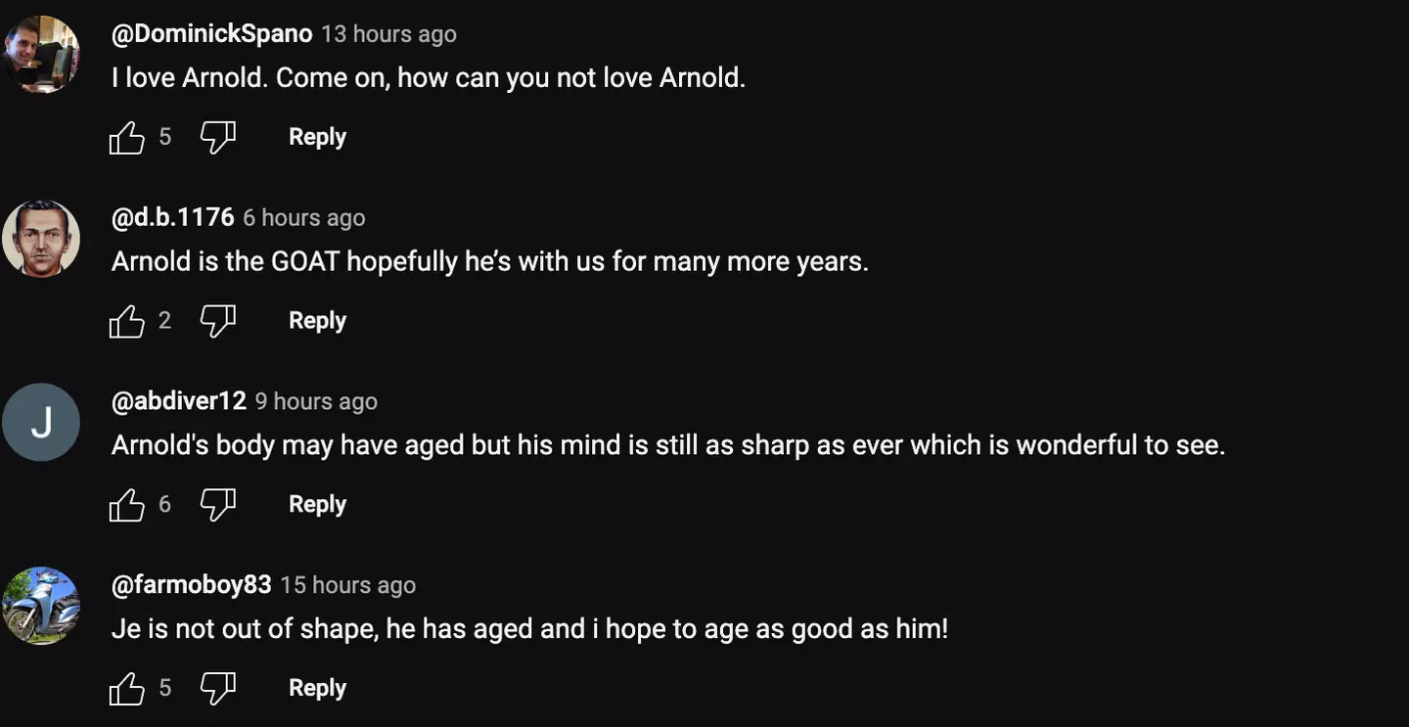Dislike the comment by @d.b.1176
Image resolution: width=1409 pixels, height=727 pixels.
217,321
